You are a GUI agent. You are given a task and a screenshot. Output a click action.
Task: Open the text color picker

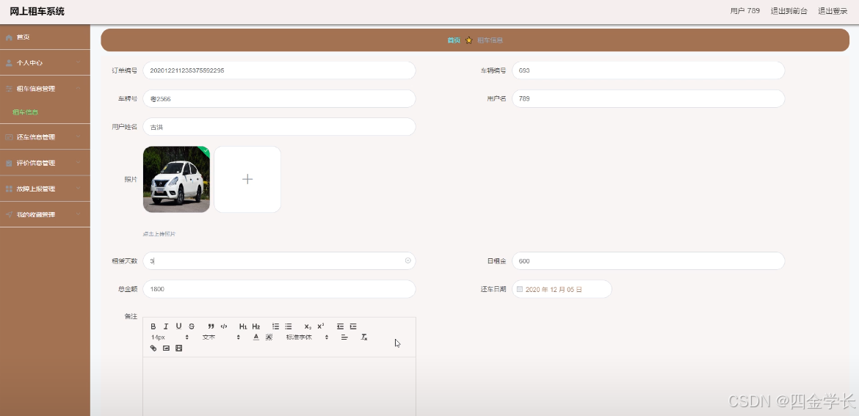pyautogui.click(x=255, y=337)
